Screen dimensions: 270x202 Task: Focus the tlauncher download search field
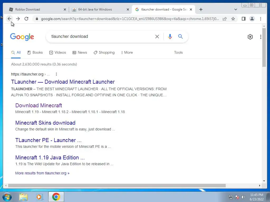[102, 36]
